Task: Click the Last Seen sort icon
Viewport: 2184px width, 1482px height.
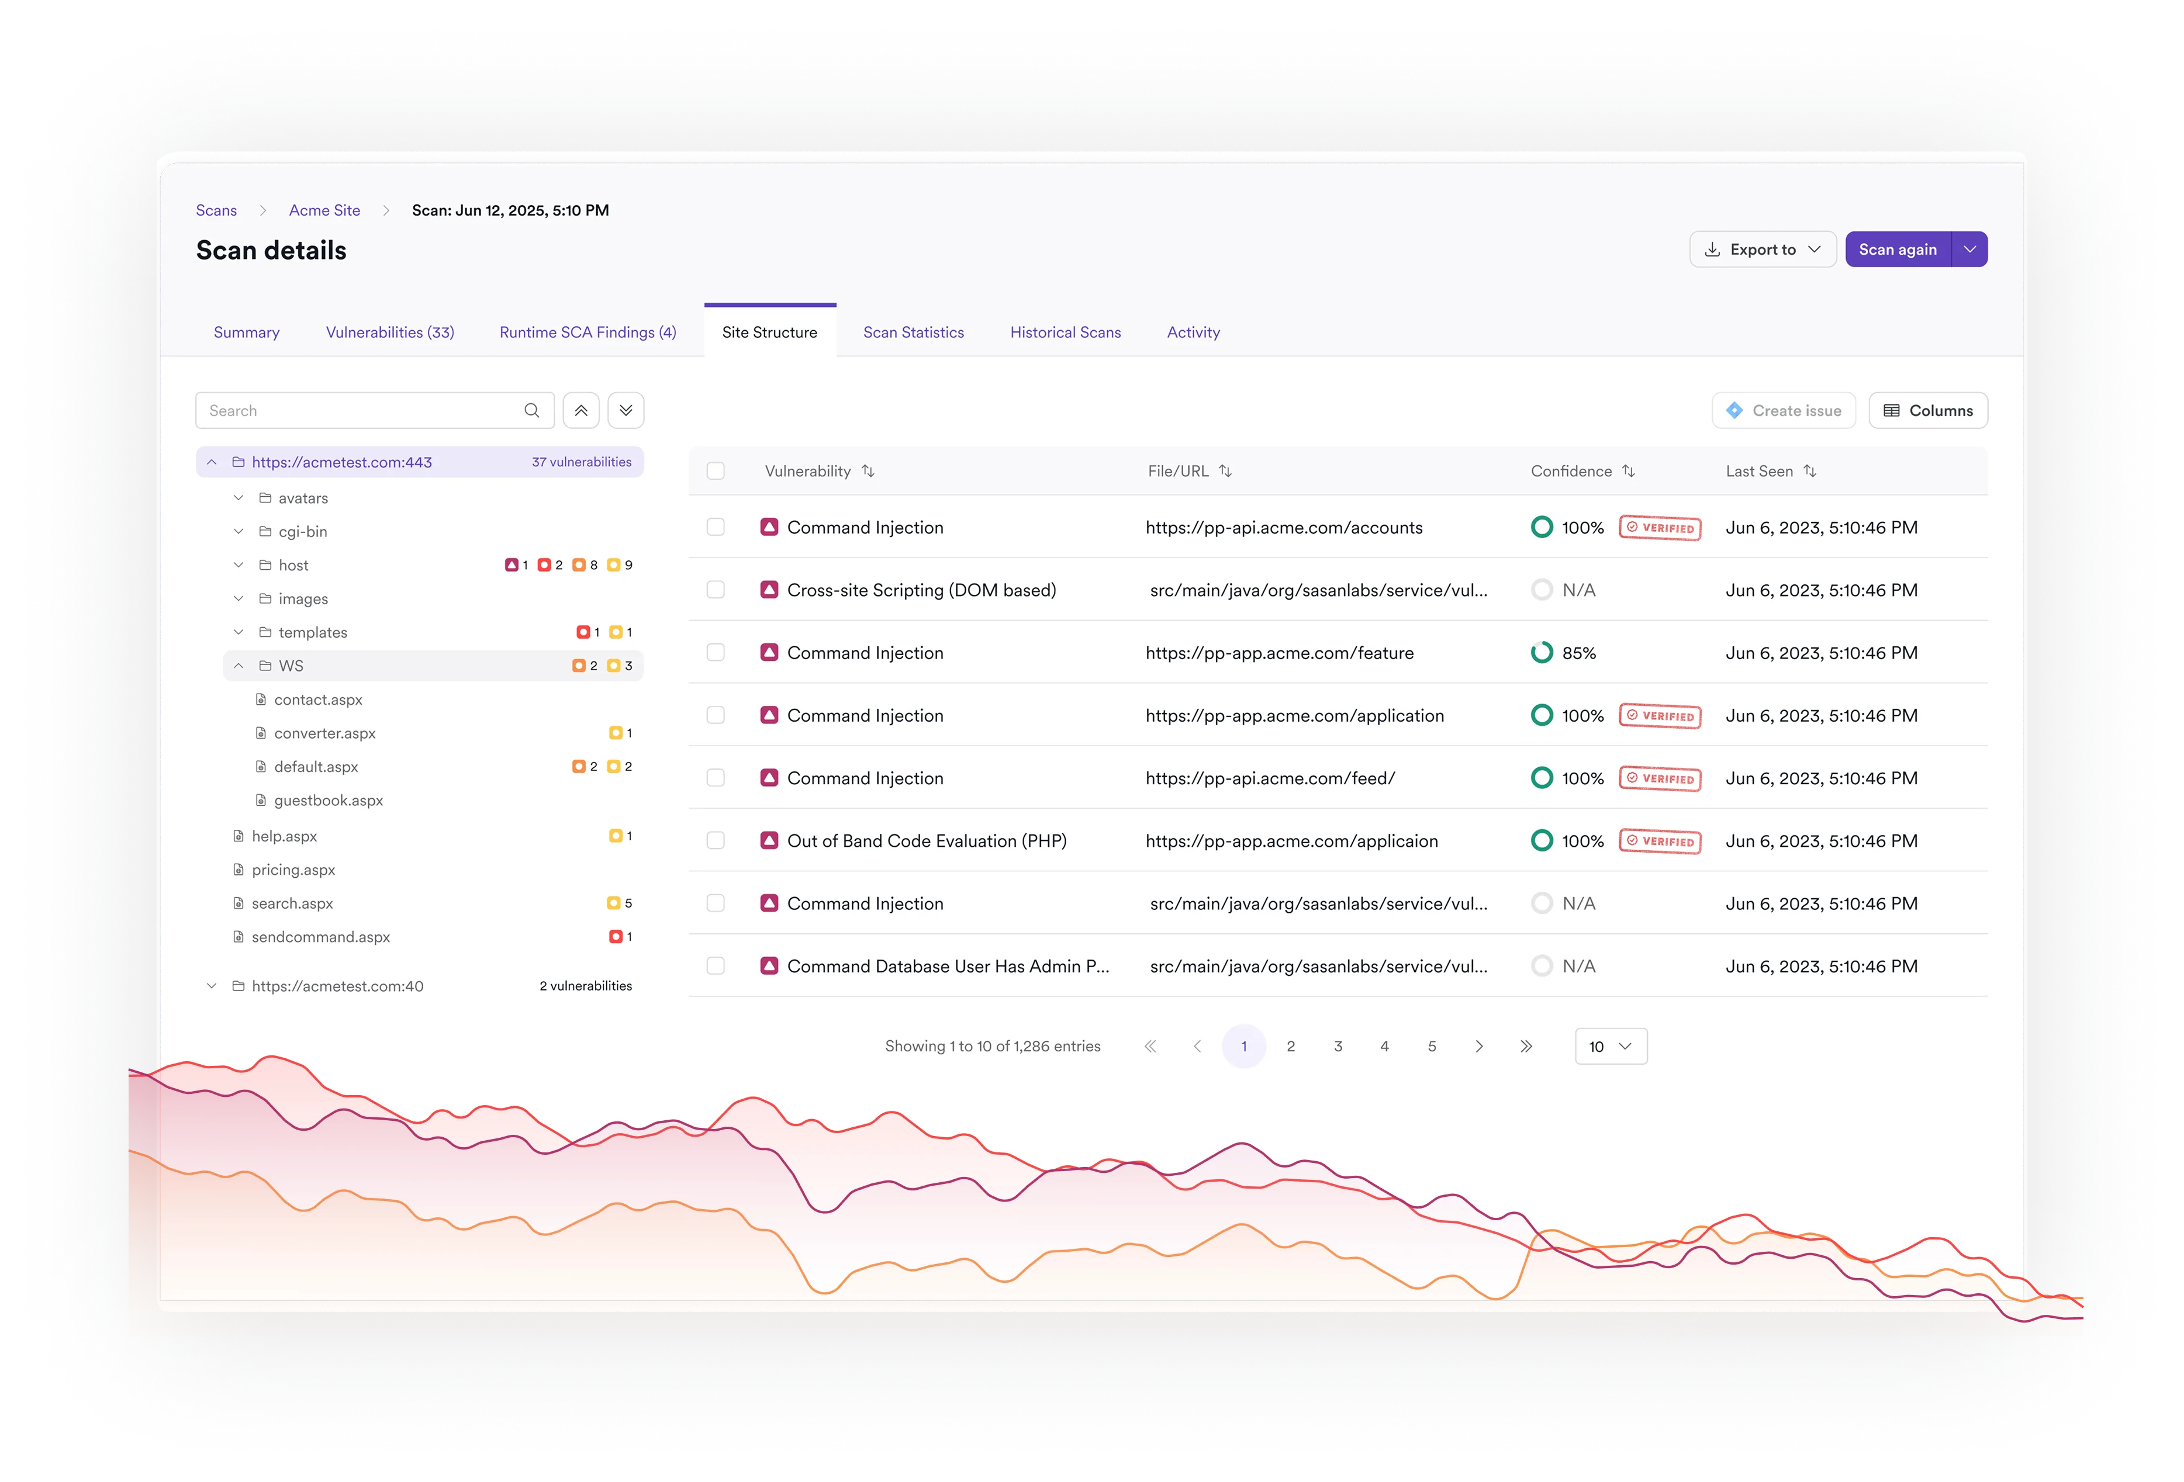Action: pos(1810,472)
